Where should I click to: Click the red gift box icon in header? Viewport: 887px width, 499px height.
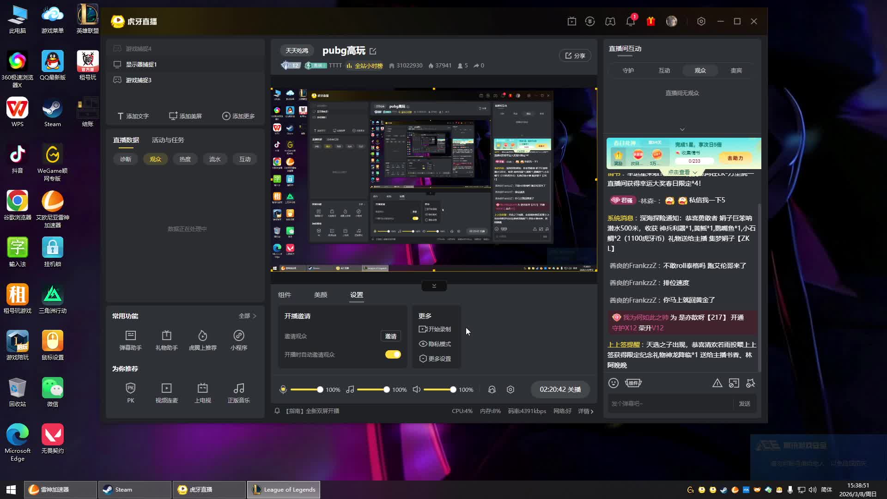[650, 21]
